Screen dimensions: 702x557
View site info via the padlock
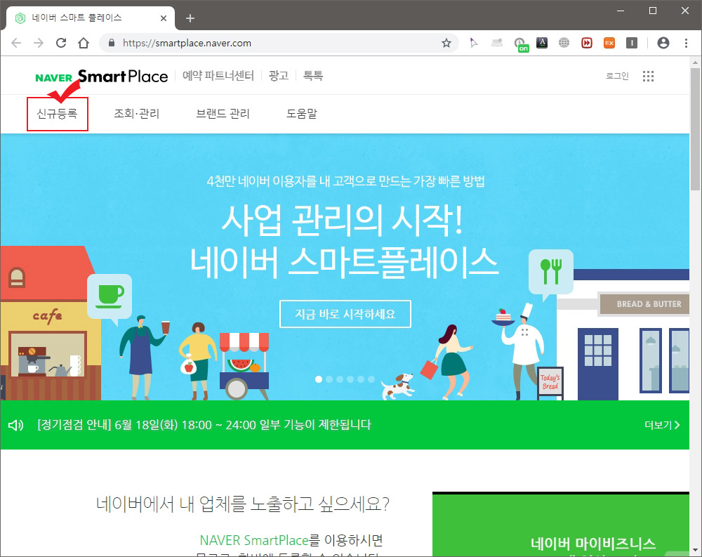pyautogui.click(x=112, y=43)
